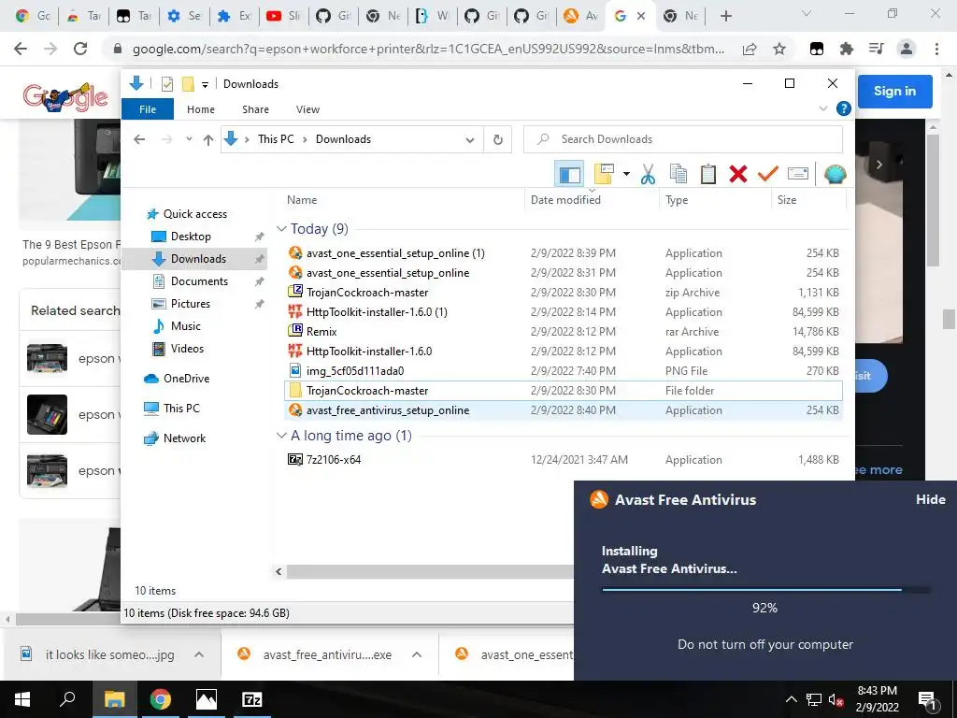
Task: Open the Chrome Extensions puzzle icon
Action: 847,50
